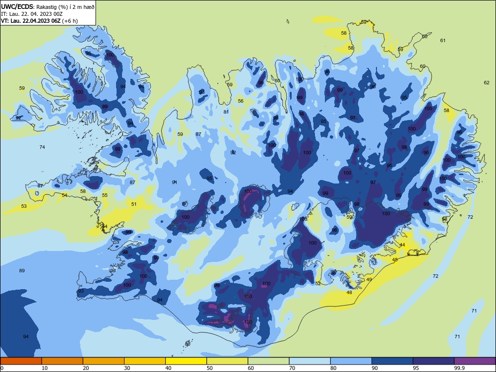Click the humidity value '55' on the map
The height and width of the screenshot is (372, 496).
(x=105, y=195)
